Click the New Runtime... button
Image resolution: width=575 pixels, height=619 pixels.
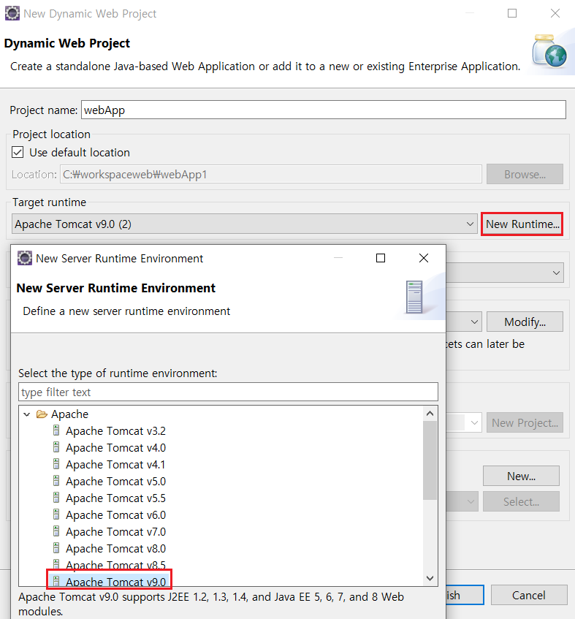[522, 224]
